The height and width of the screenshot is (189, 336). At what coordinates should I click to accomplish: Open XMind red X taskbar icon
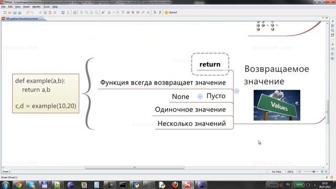click(188, 185)
